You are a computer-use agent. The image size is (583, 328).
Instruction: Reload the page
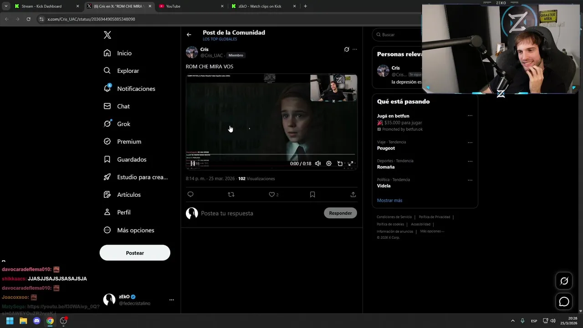pos(28,19)
